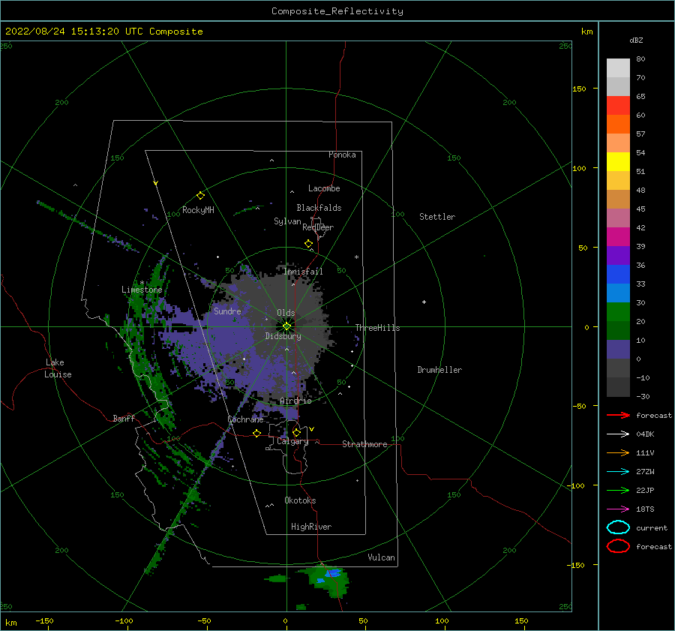The image size is (675, 631).
Task: Click the HighRiver label
Action: (x=311, y=527)
